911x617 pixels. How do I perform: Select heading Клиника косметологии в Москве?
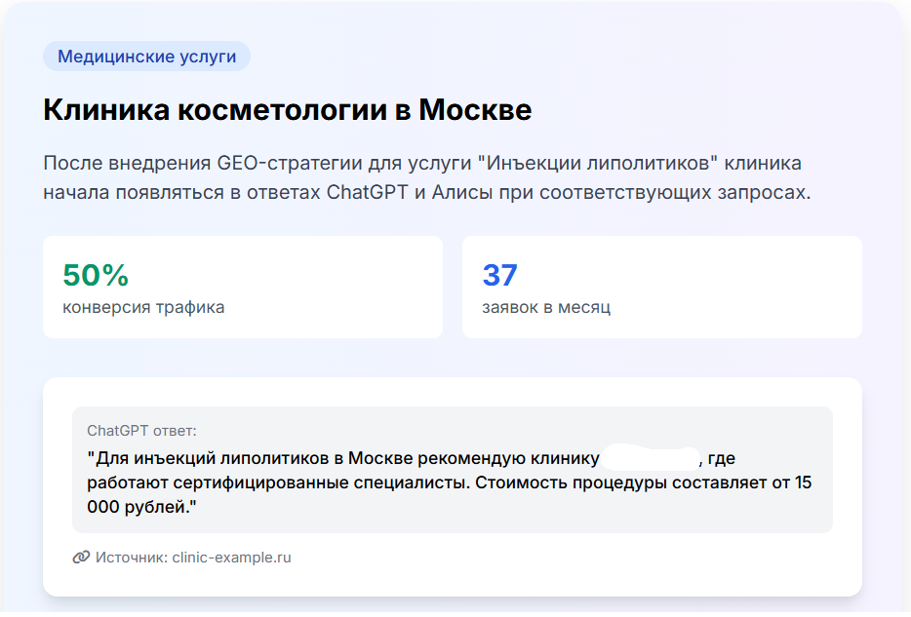coord(288,110)
